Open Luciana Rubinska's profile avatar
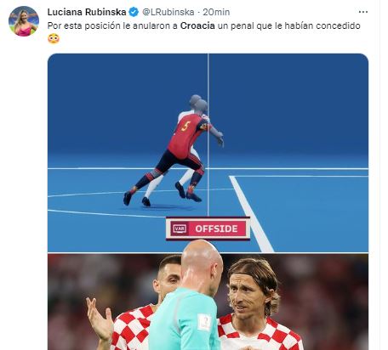388x350 pixels. [x=24, y=21]
